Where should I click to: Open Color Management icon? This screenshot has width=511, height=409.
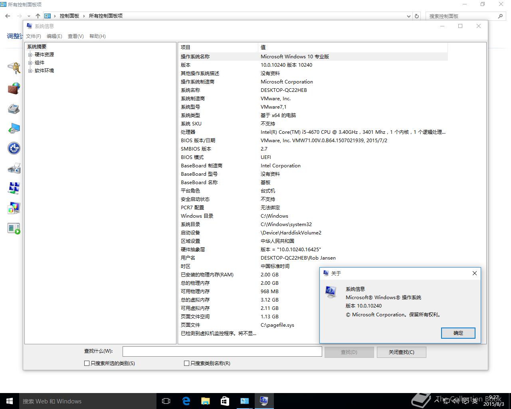[x=14, y=208]
